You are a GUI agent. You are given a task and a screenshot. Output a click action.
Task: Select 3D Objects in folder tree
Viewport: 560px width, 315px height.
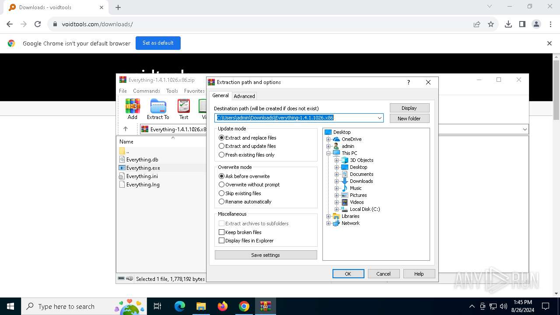[361, 160]
